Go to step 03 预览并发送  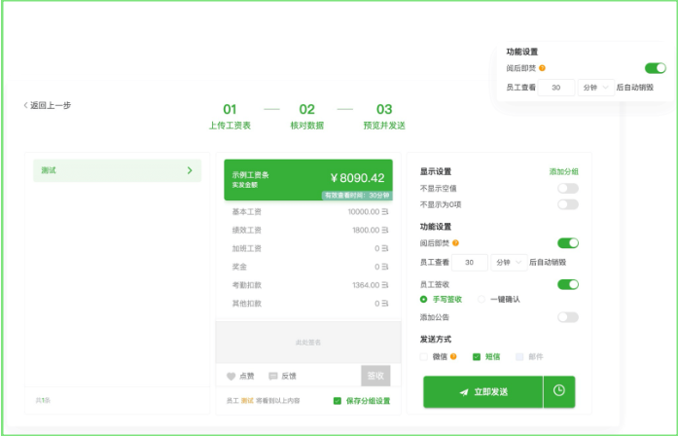tap(384, 117)
